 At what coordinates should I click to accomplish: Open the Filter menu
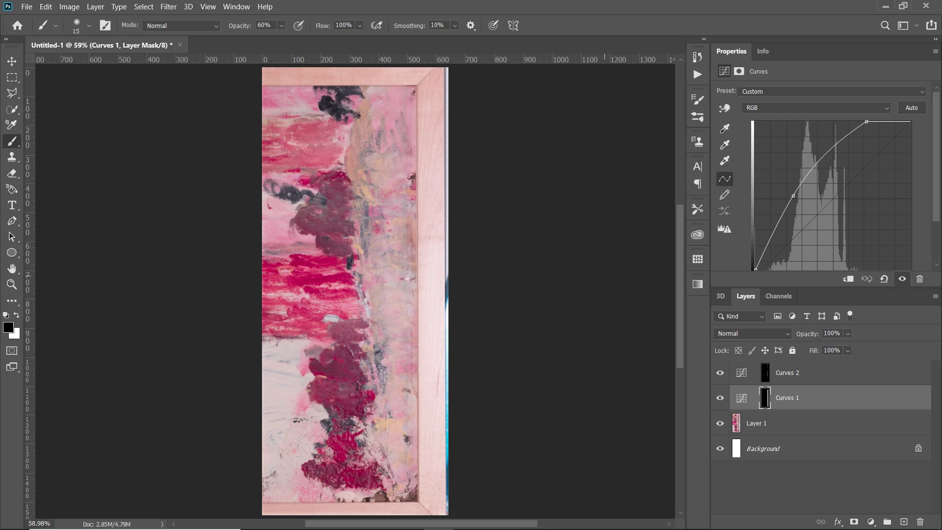tap(168, 7)
